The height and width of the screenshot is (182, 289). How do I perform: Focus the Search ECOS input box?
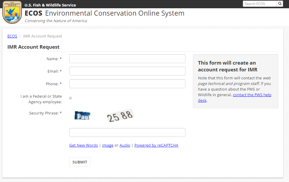[259, 4]
